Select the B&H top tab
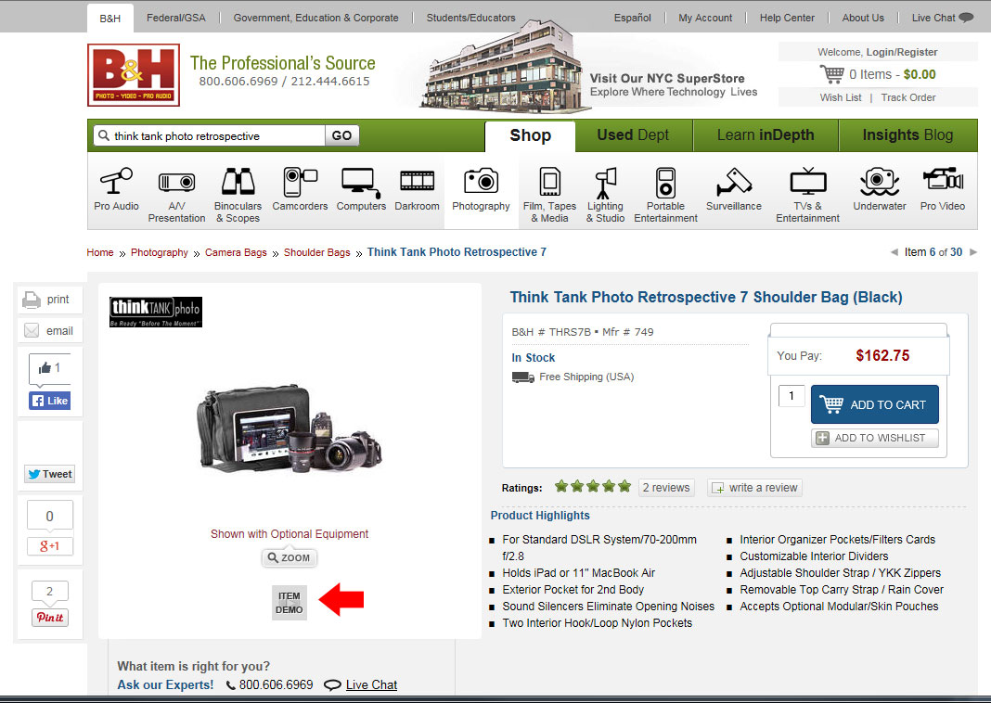Image resolution: width=991 pixels, height=703 pixels. 110,19
